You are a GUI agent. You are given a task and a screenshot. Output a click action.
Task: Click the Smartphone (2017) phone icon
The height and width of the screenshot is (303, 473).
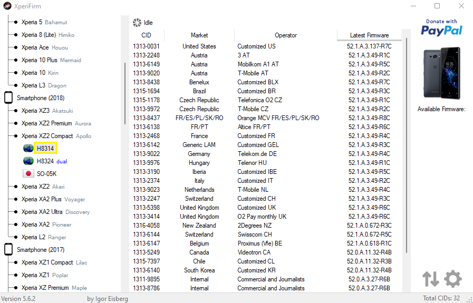coord(8,250)
